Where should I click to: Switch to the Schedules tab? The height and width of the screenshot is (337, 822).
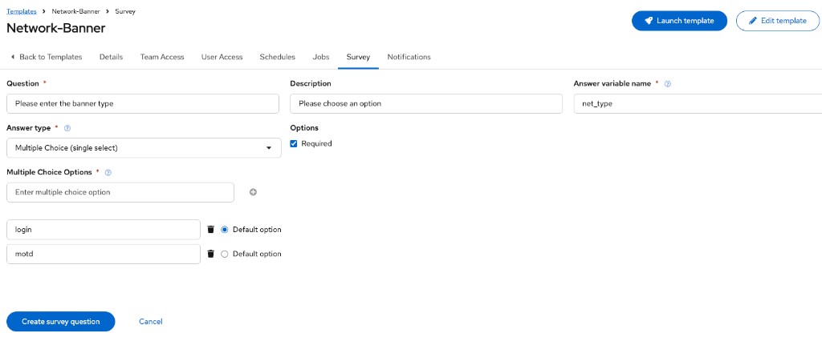277,57
